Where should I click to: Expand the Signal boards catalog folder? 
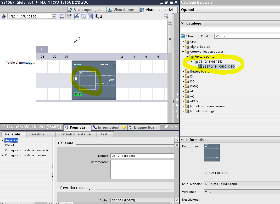(x=183, y=47)
